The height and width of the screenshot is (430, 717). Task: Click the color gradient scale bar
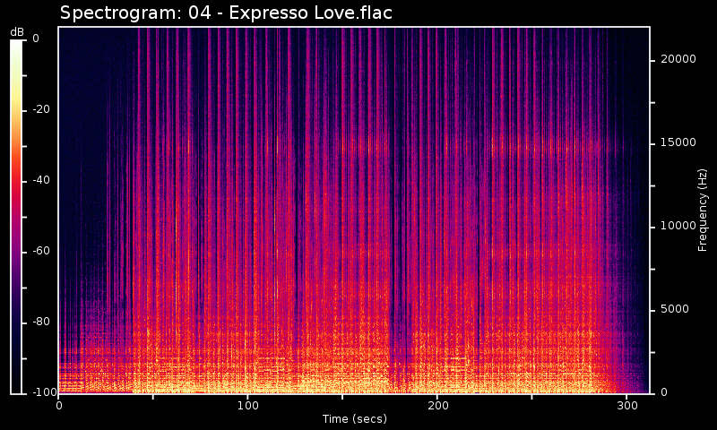(16, 215)
